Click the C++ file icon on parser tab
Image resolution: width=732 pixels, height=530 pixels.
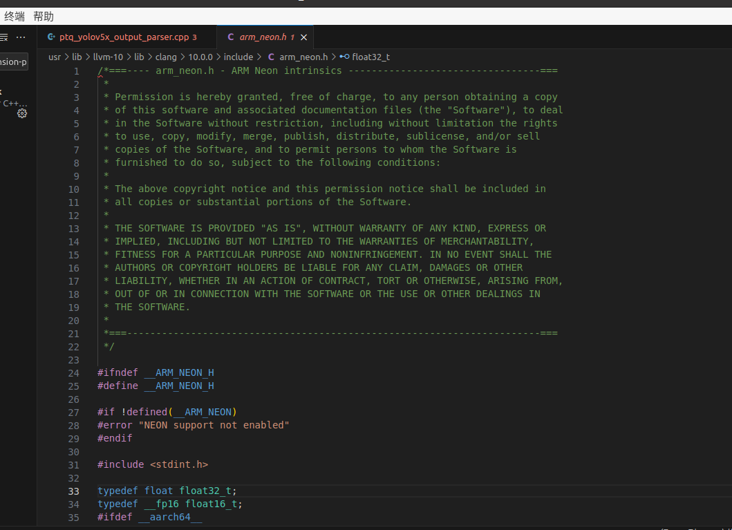click(51, 37)
